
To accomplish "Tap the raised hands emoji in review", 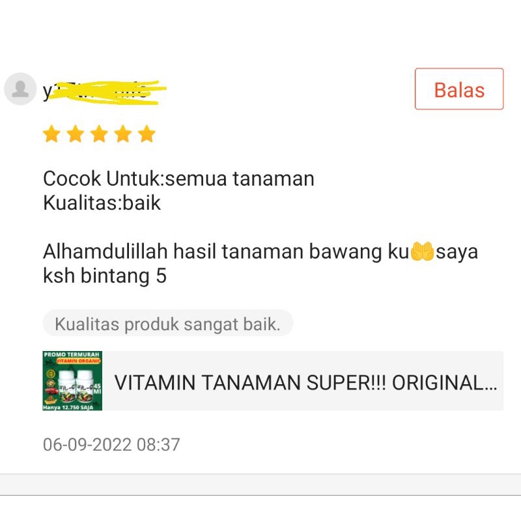I will click(x=422, y=251).
